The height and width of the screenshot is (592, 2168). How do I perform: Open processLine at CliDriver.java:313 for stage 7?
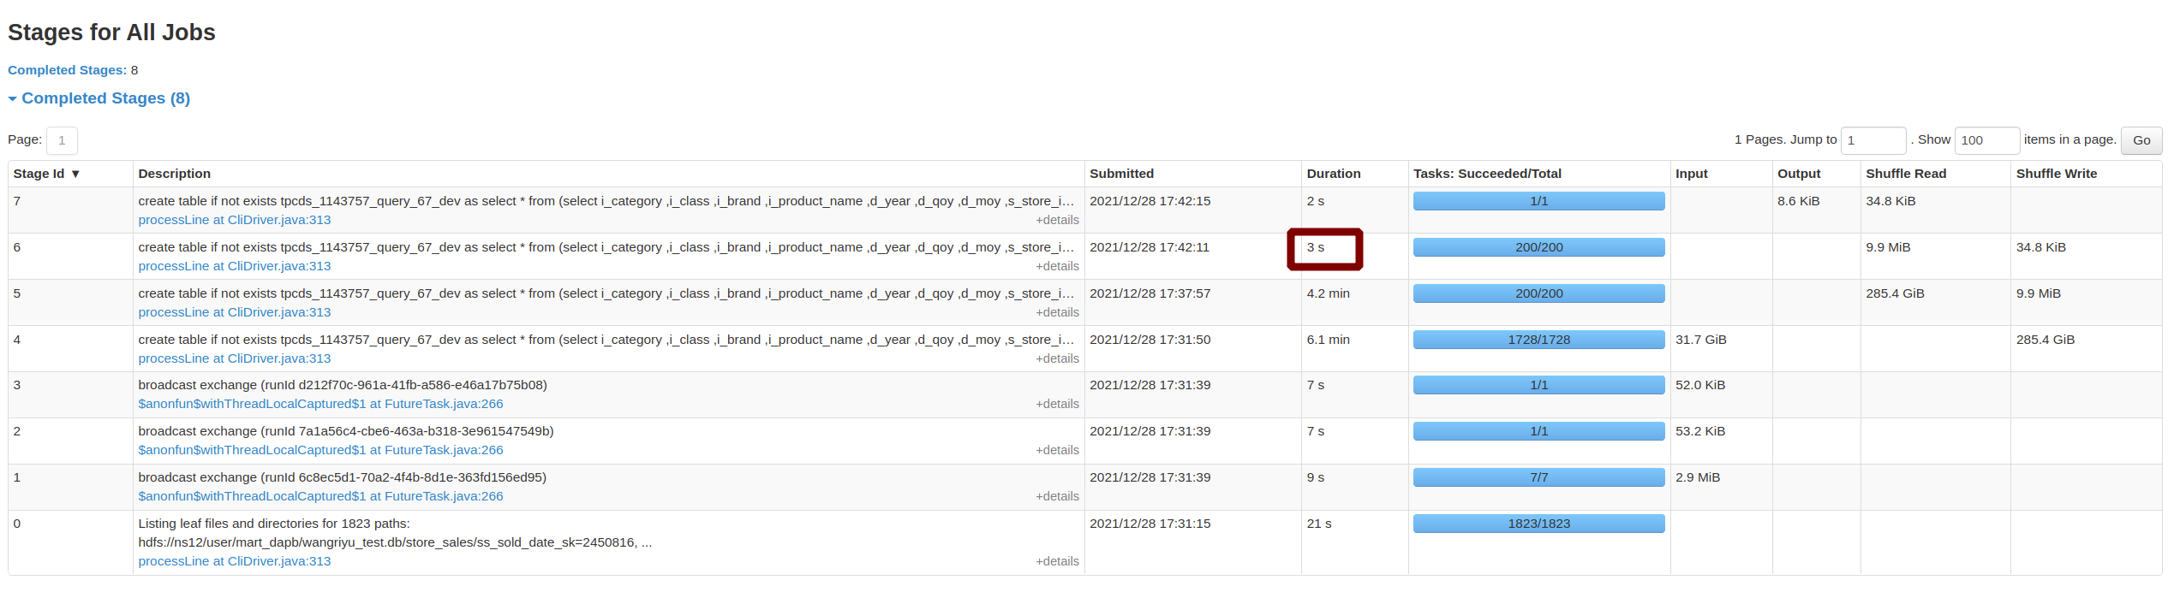(x=235, y=220)
